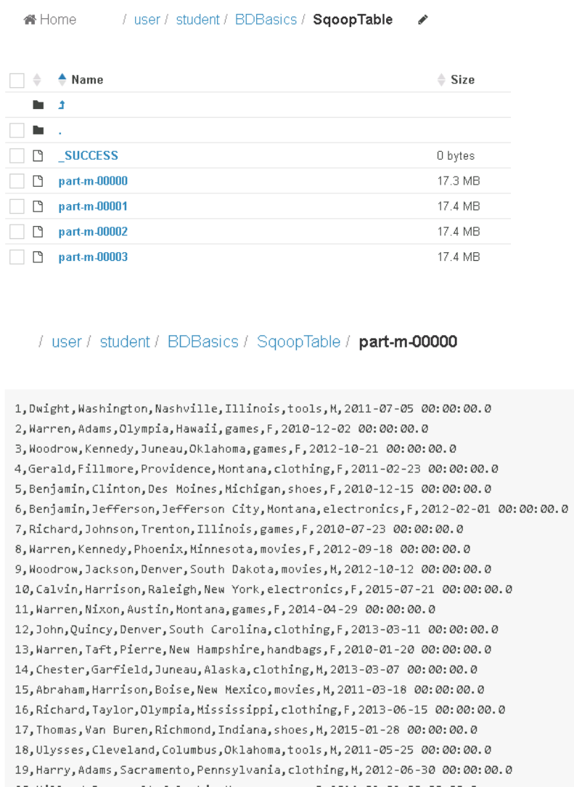
Task: Open the part-m-00001 file link
Action: click(93, 206)
